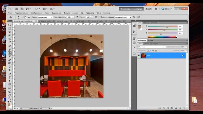203x114 pixels.
Task: Toggle the Aligned (Выравн.) checkbox
Action: (100, 17)
